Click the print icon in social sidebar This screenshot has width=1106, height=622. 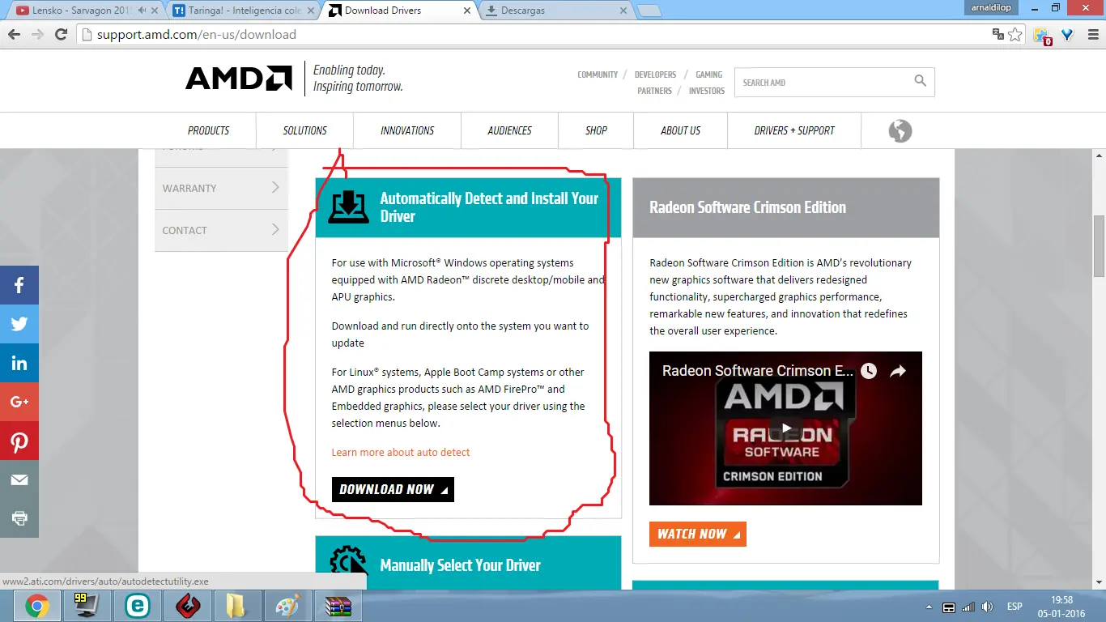[19, 518]
